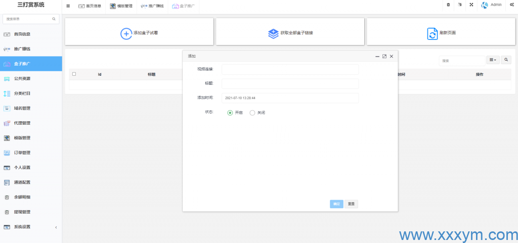Click the table search magnifier button
Viewport: 518px width, 243px height.
coord(506,60)
